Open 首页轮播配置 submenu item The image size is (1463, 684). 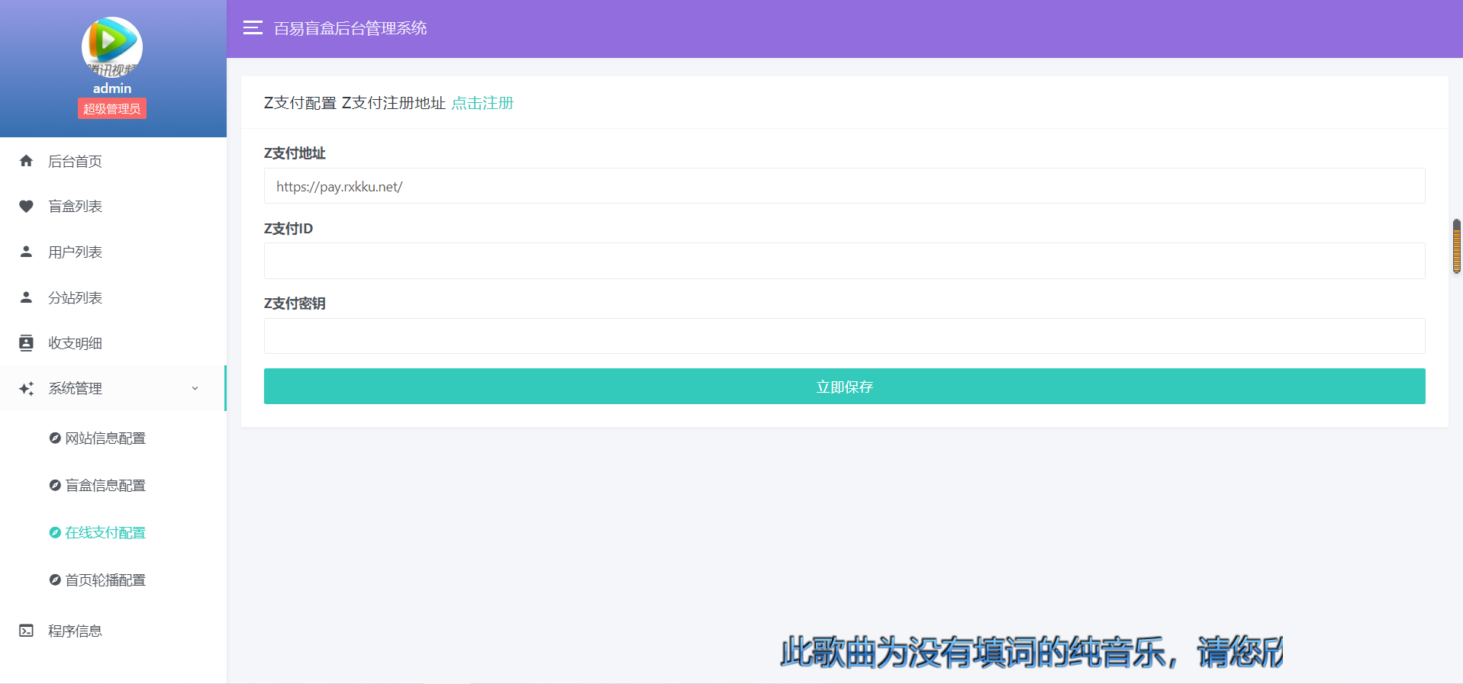click(105, 580)
